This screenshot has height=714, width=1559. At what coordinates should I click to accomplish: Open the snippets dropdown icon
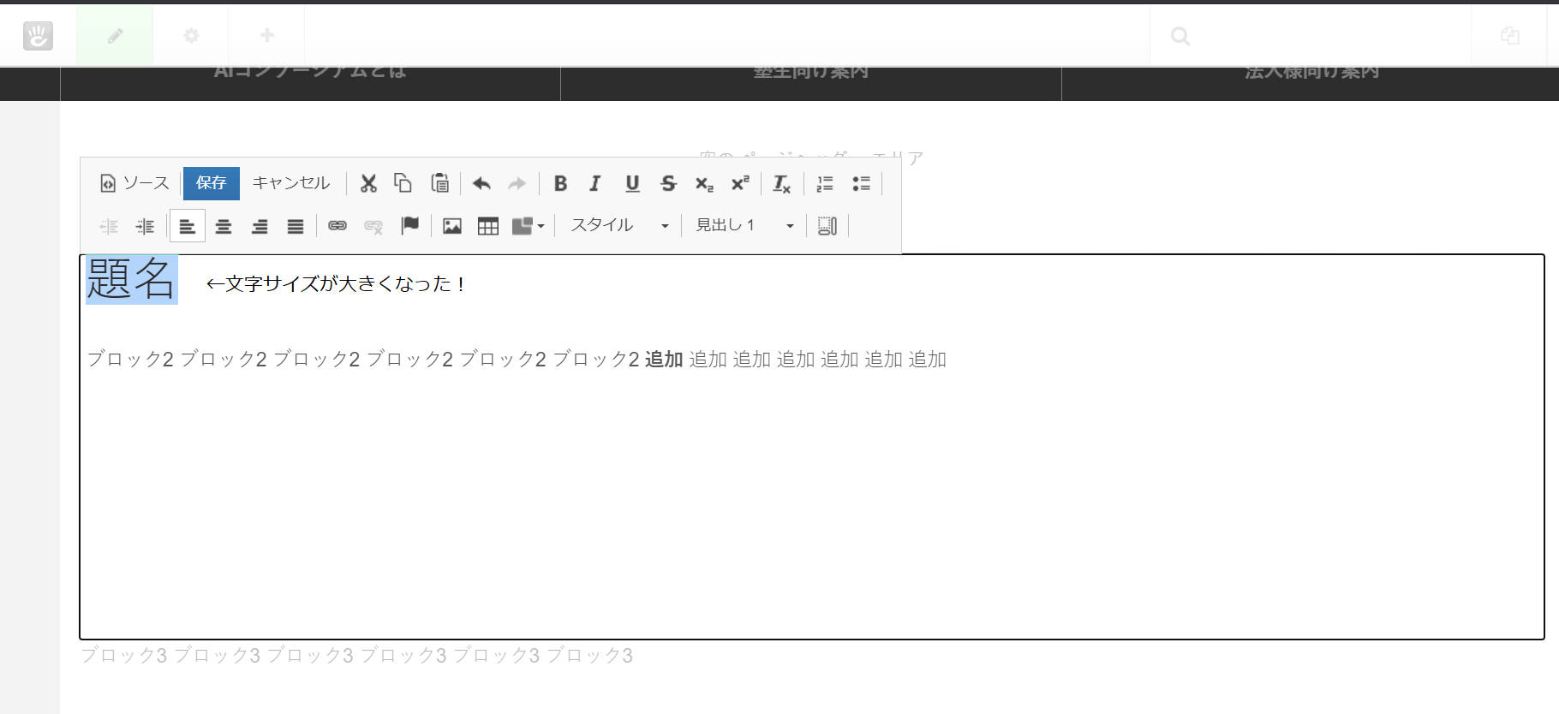[529, 226]
